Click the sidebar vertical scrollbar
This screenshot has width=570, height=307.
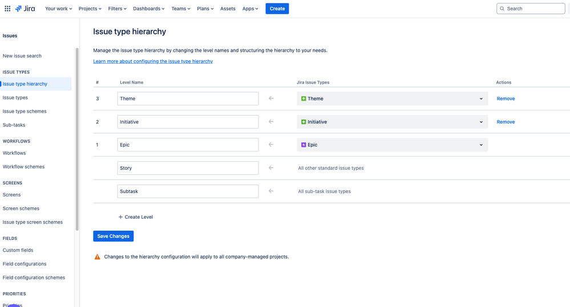click(77, 139)
